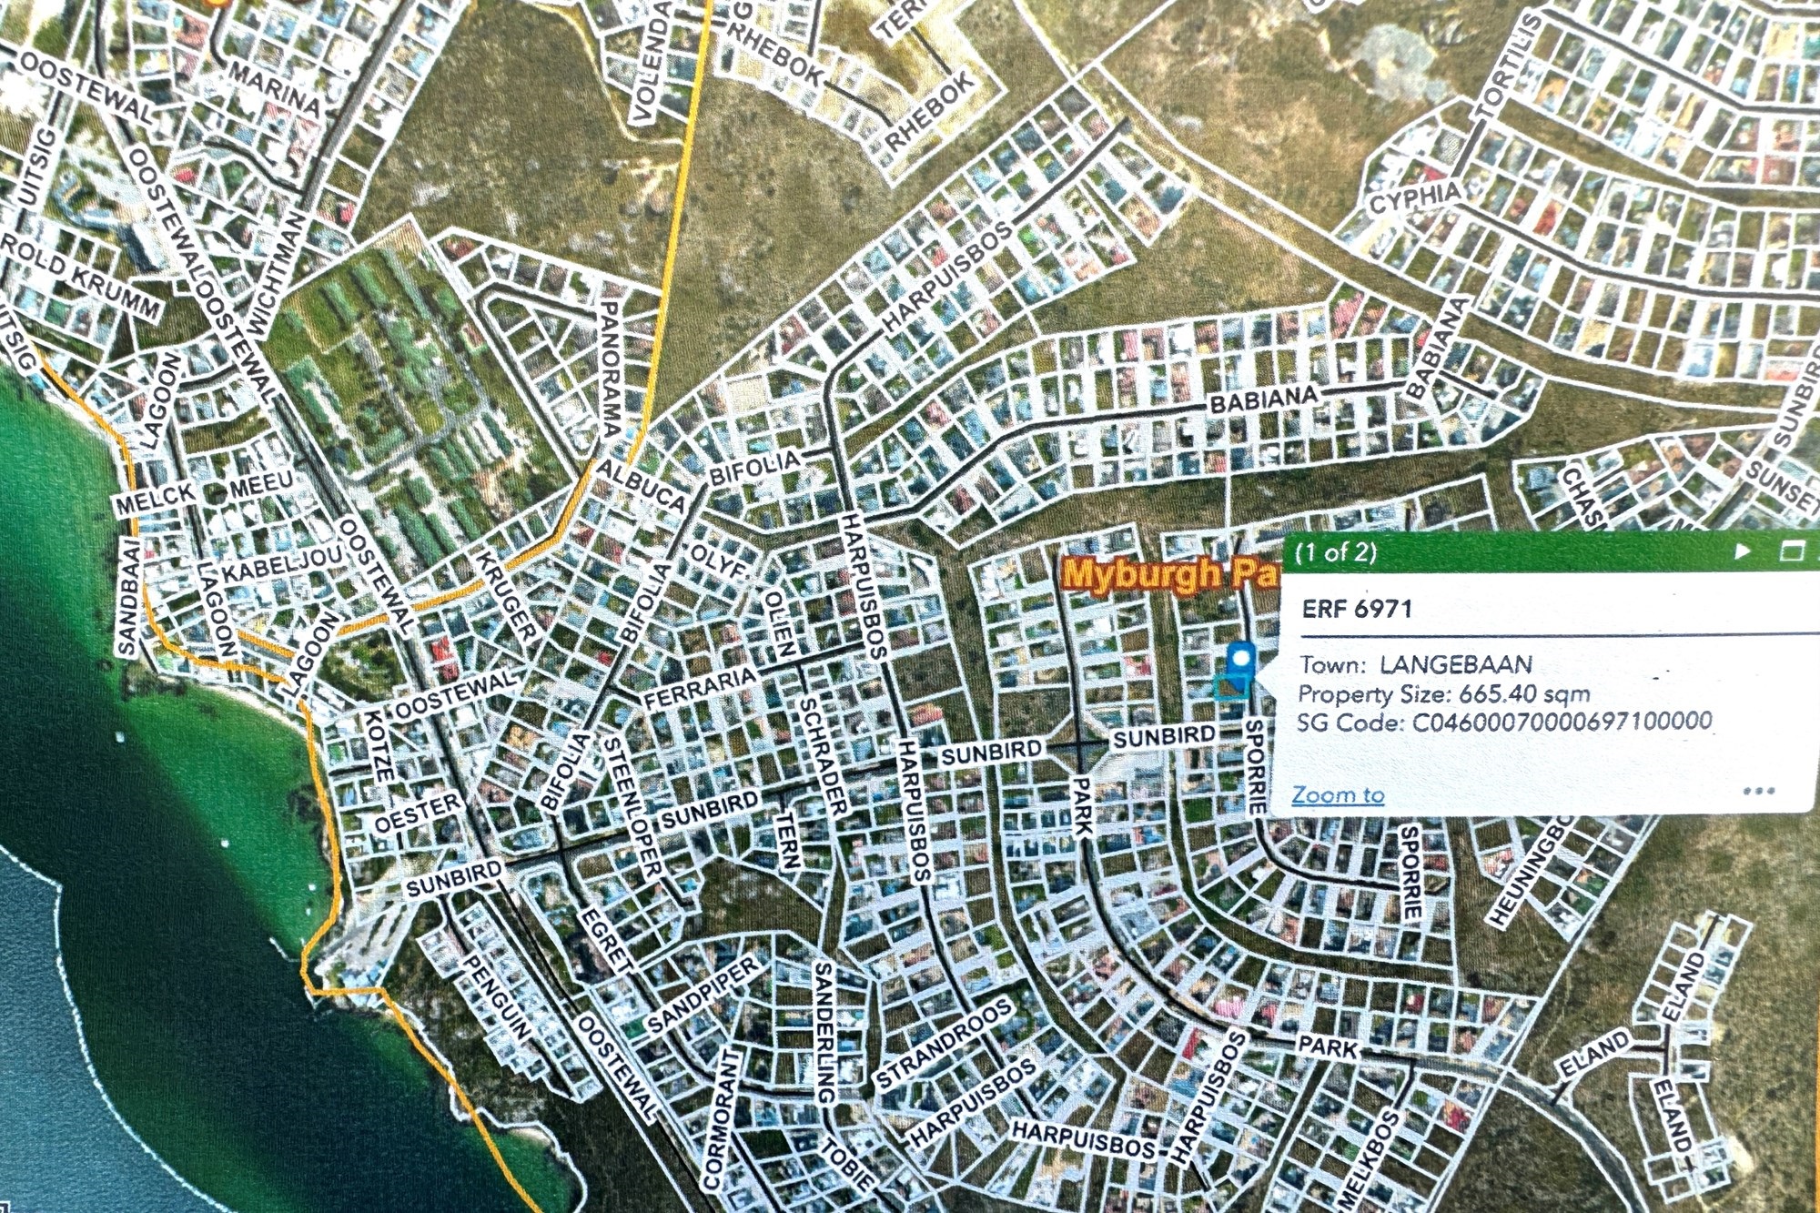Click the (1 of 2) popup counter
The image size is (1820, 1213).
pyautogui.click(x=1335, y=552)
